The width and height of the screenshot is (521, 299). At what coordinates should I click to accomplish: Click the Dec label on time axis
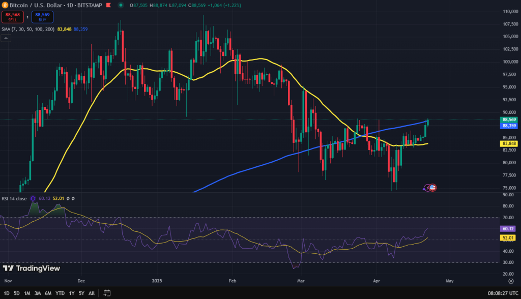[81, 281]
